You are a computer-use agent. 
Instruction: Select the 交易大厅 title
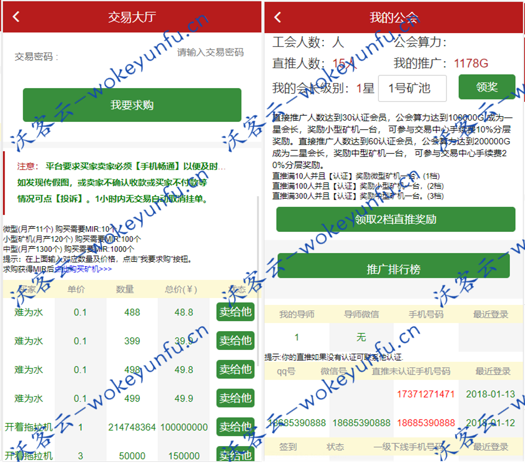(x=132, y=17)
